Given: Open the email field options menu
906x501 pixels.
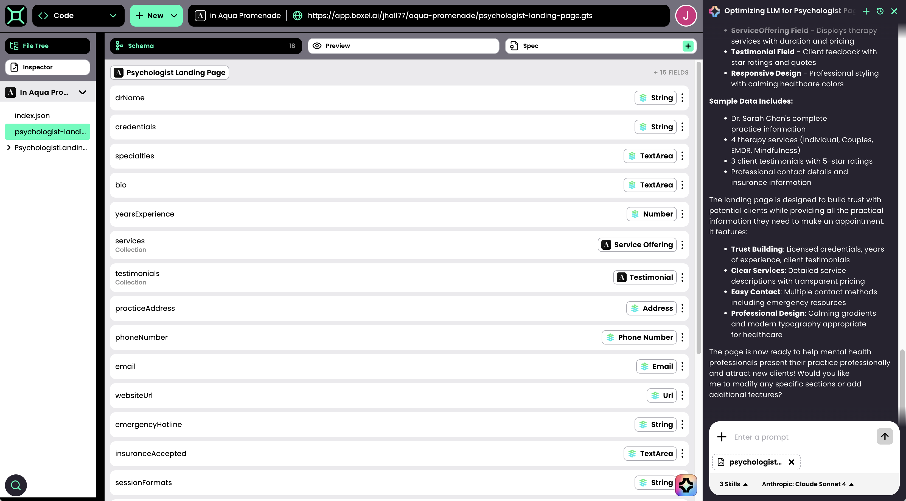Looking at the screenshot, I should [682, 366].
